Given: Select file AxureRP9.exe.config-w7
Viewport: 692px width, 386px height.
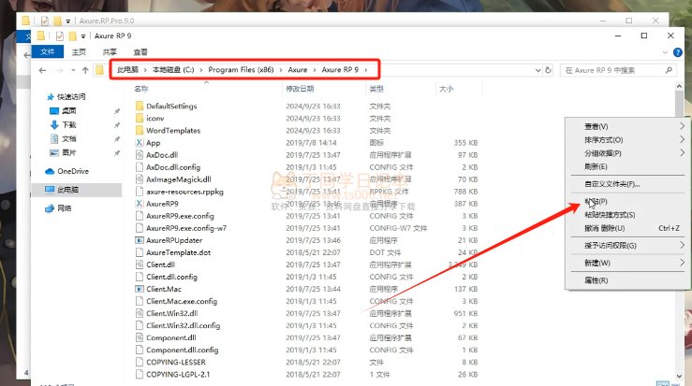Looking at the screenshot, I should pos(186,228).
